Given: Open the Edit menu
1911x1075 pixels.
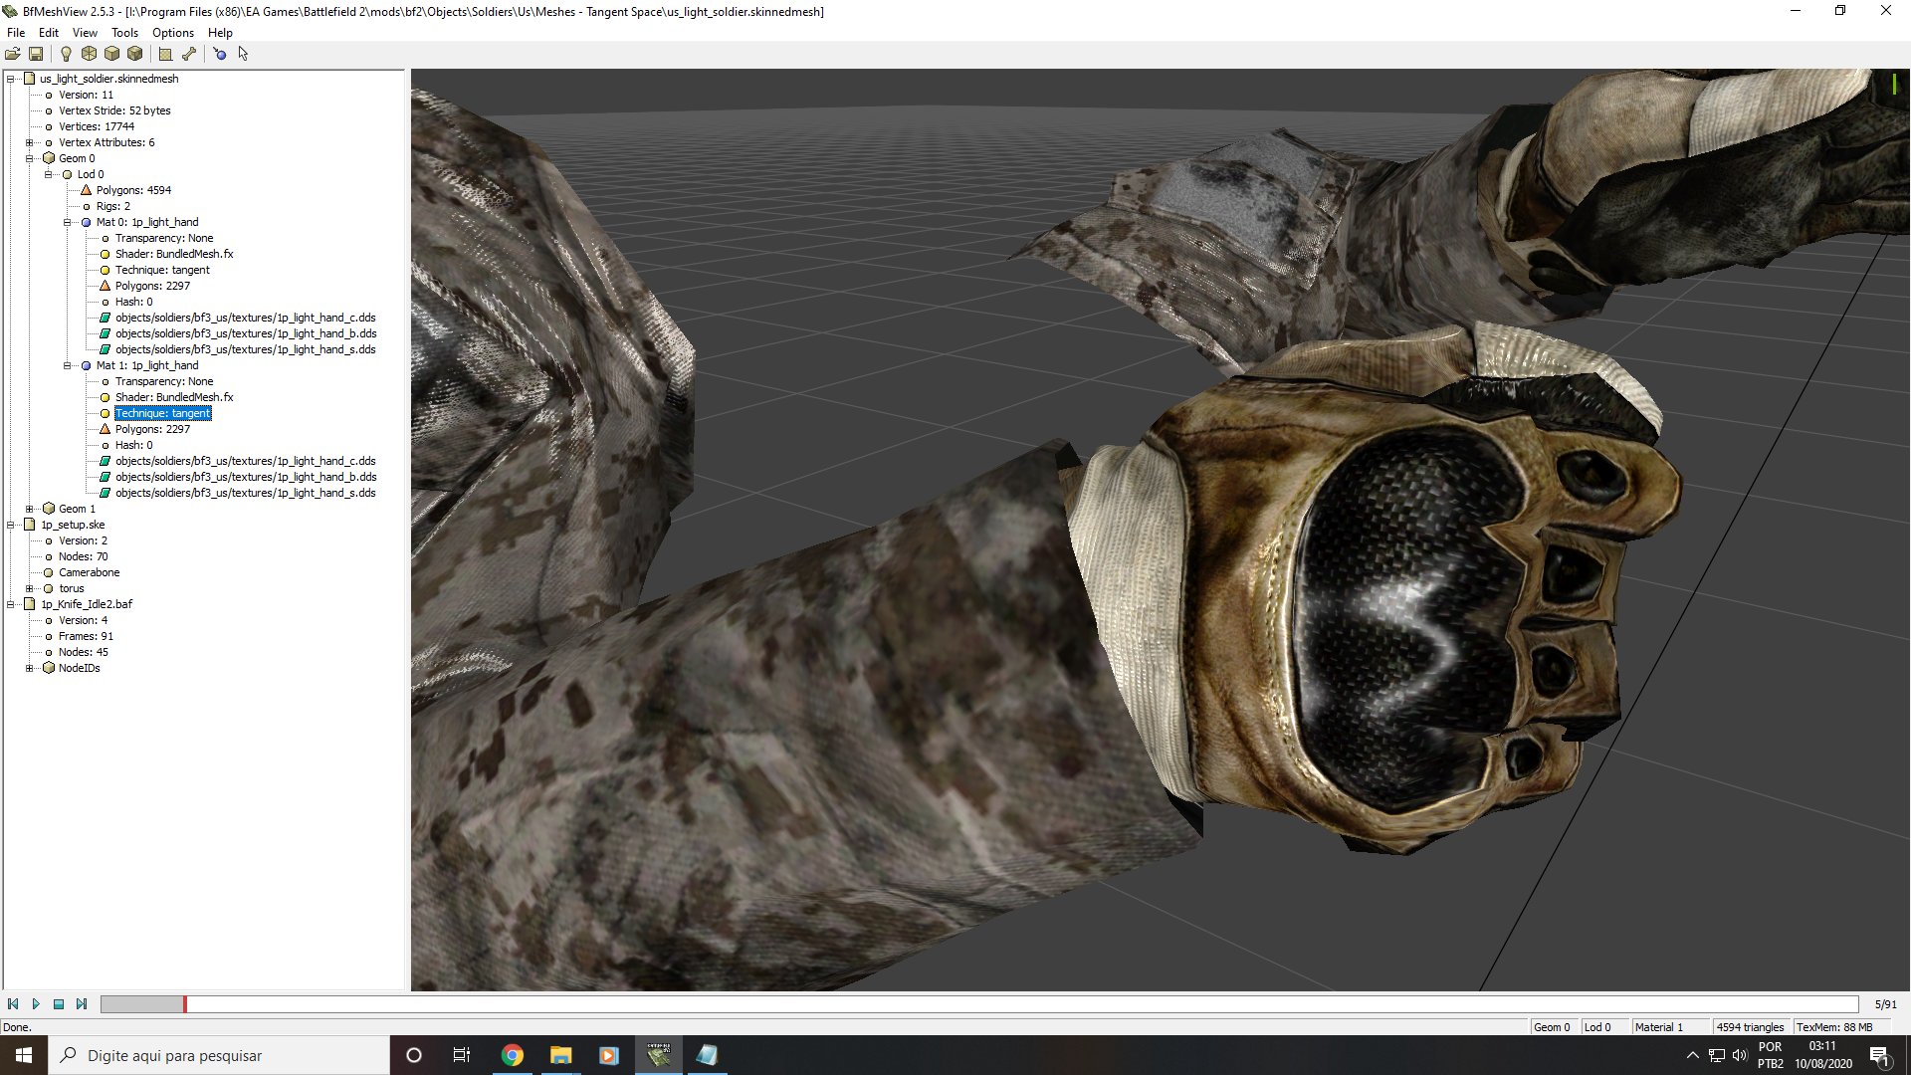Looking at the screenshot, I should tap(49, 33).
